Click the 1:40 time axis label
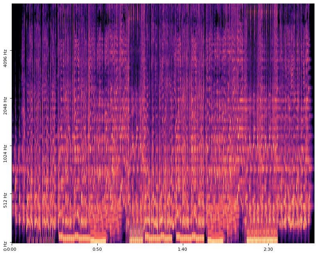 tap(182, 249)
